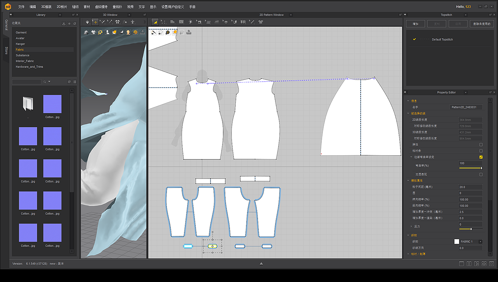Click the 复制 button in Topstitch panel

437,24
